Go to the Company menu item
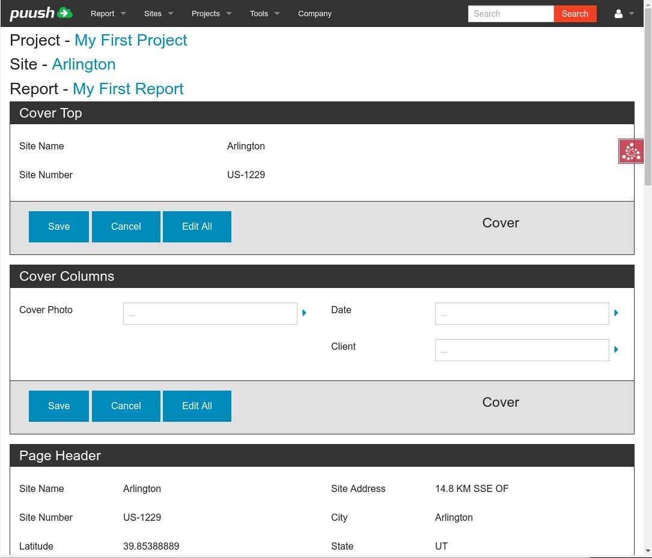This screenshot has width=652, height=558. point(315,14)
